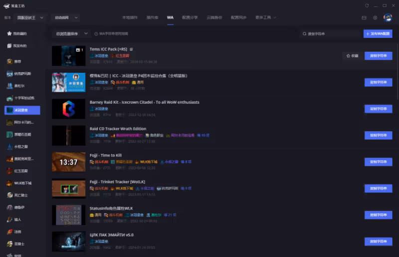Copy string for Barney Raid Kit
The image size is (399, 257).
379,109
